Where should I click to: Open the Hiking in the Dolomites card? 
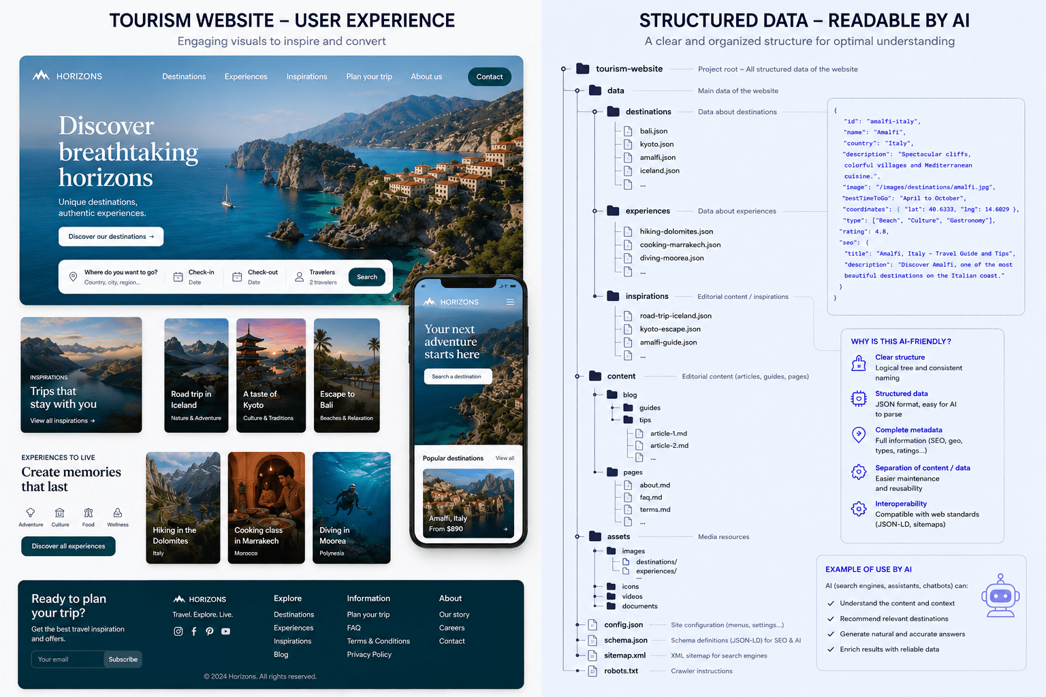[x=183, y=508]
